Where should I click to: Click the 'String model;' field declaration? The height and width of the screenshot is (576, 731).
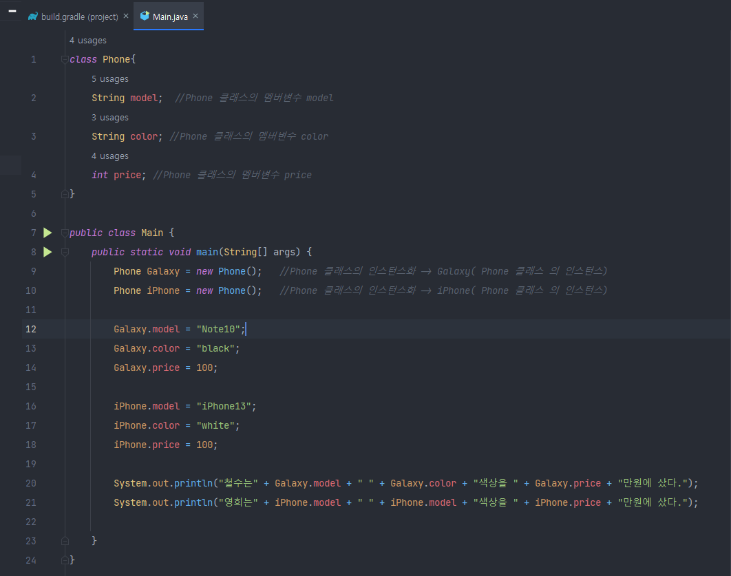pos(127,98)
